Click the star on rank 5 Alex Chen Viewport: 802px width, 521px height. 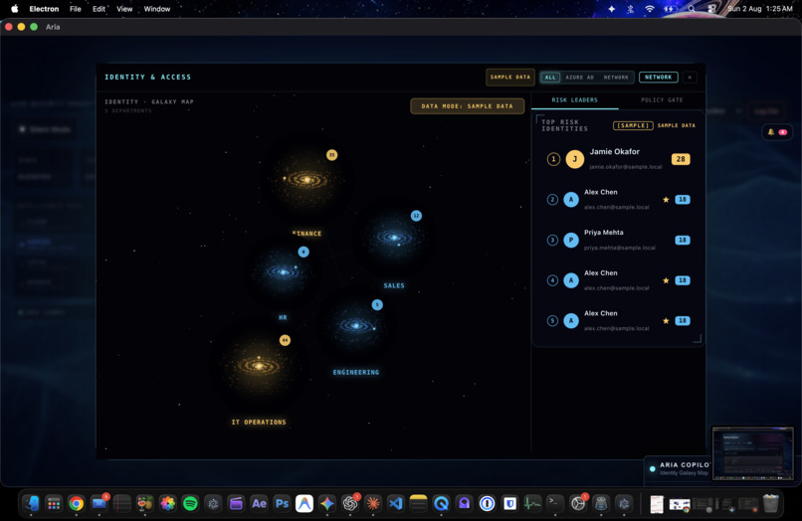(666, 320)
